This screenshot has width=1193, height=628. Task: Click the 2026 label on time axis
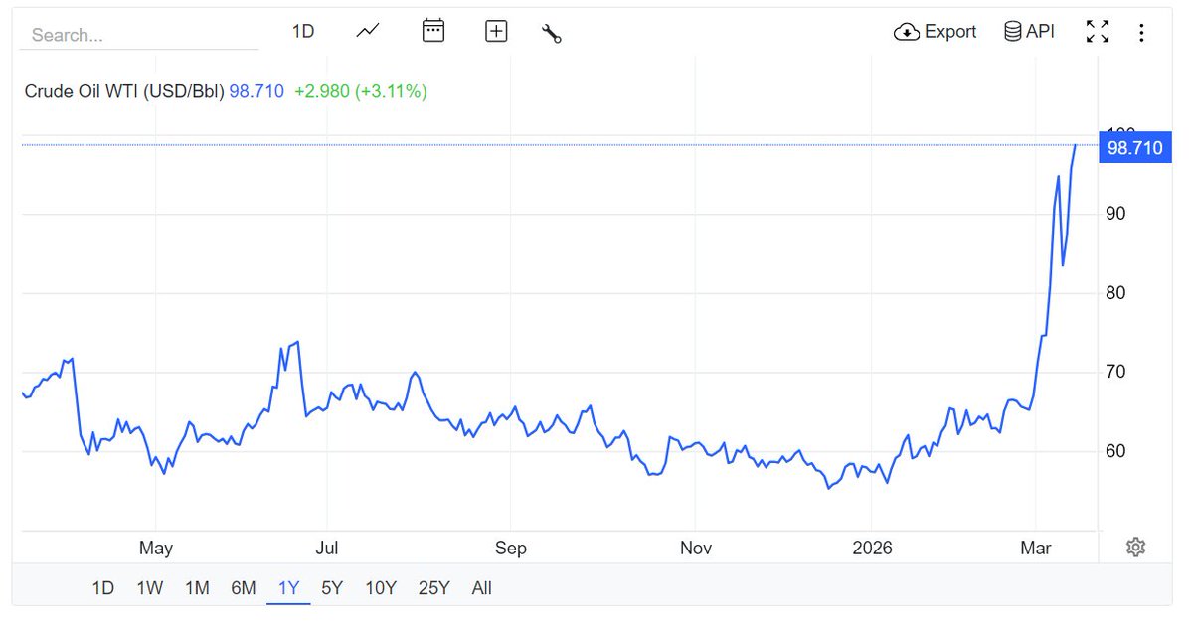point(871,549)
